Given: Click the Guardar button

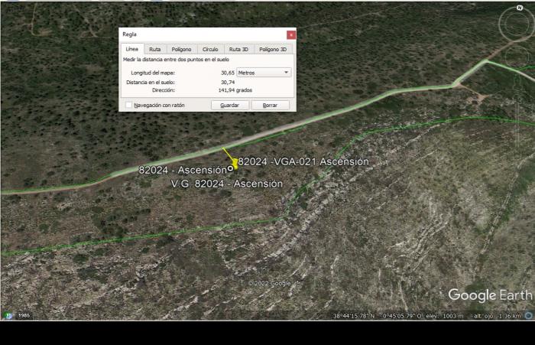Looking at the screenshot, I should [x=229, y=106].
